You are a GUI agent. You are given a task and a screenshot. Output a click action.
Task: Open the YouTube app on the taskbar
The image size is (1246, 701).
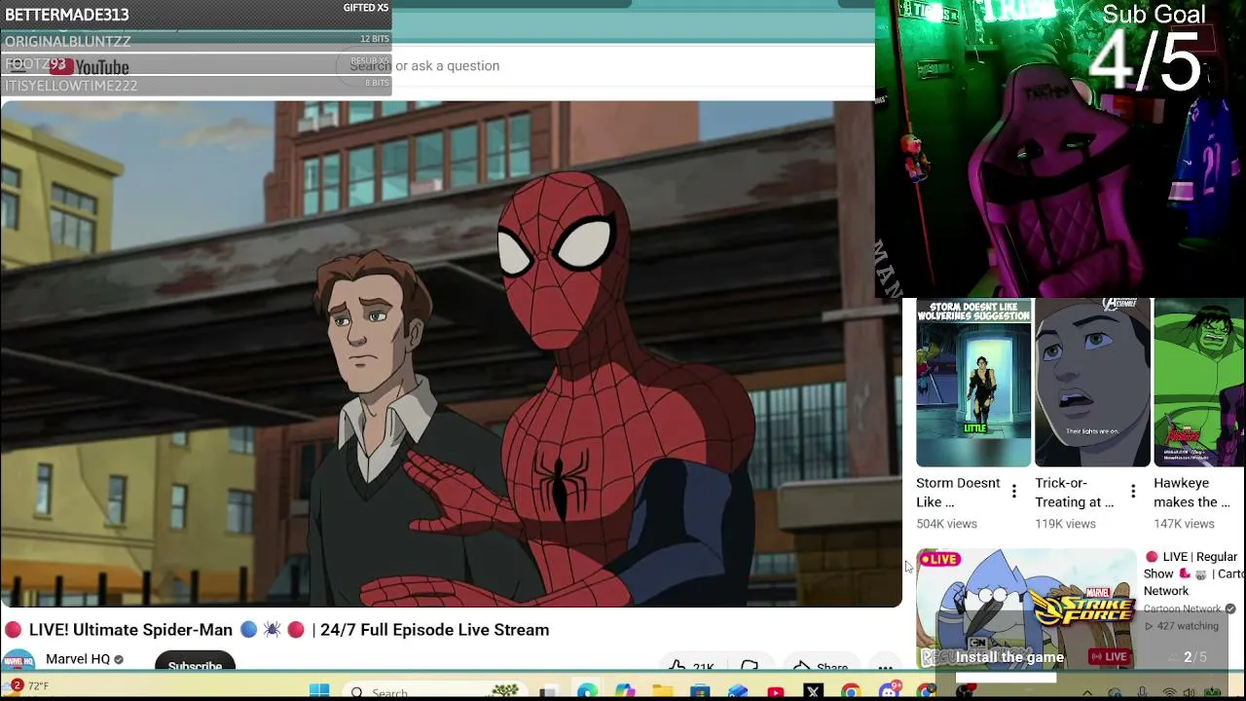(x=776, y=691)
